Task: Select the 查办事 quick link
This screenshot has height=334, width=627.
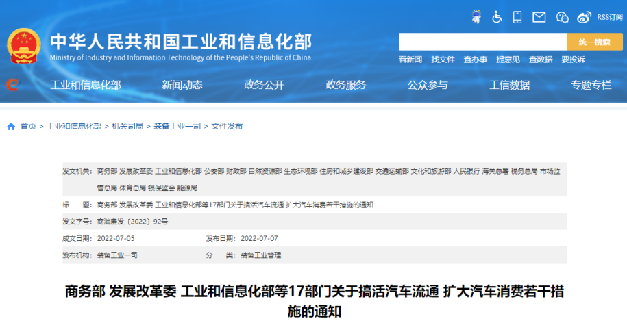Action: [475, 60]
